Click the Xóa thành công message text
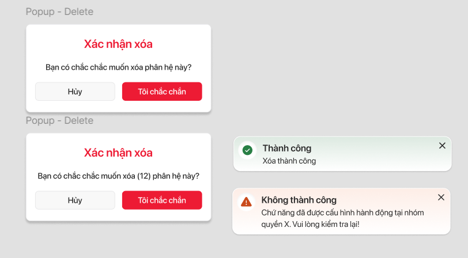Screen dimensions: 468x258 (289, 161)
